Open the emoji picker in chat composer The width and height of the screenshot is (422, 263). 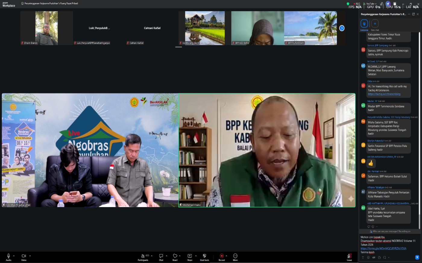(x=368, y=258)
